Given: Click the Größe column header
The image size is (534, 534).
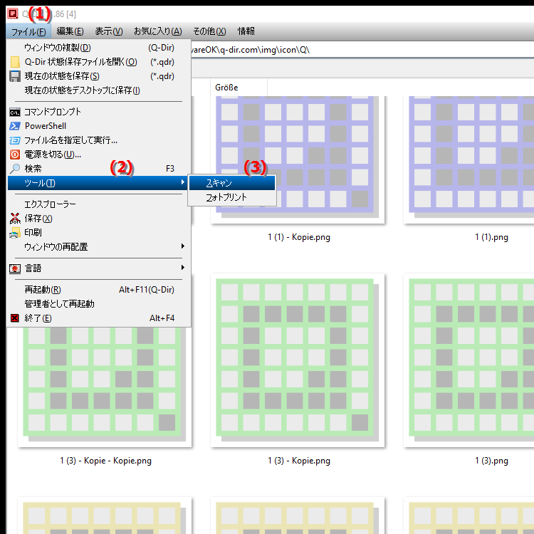Looking at the screenshot, I should click(239, 88).
